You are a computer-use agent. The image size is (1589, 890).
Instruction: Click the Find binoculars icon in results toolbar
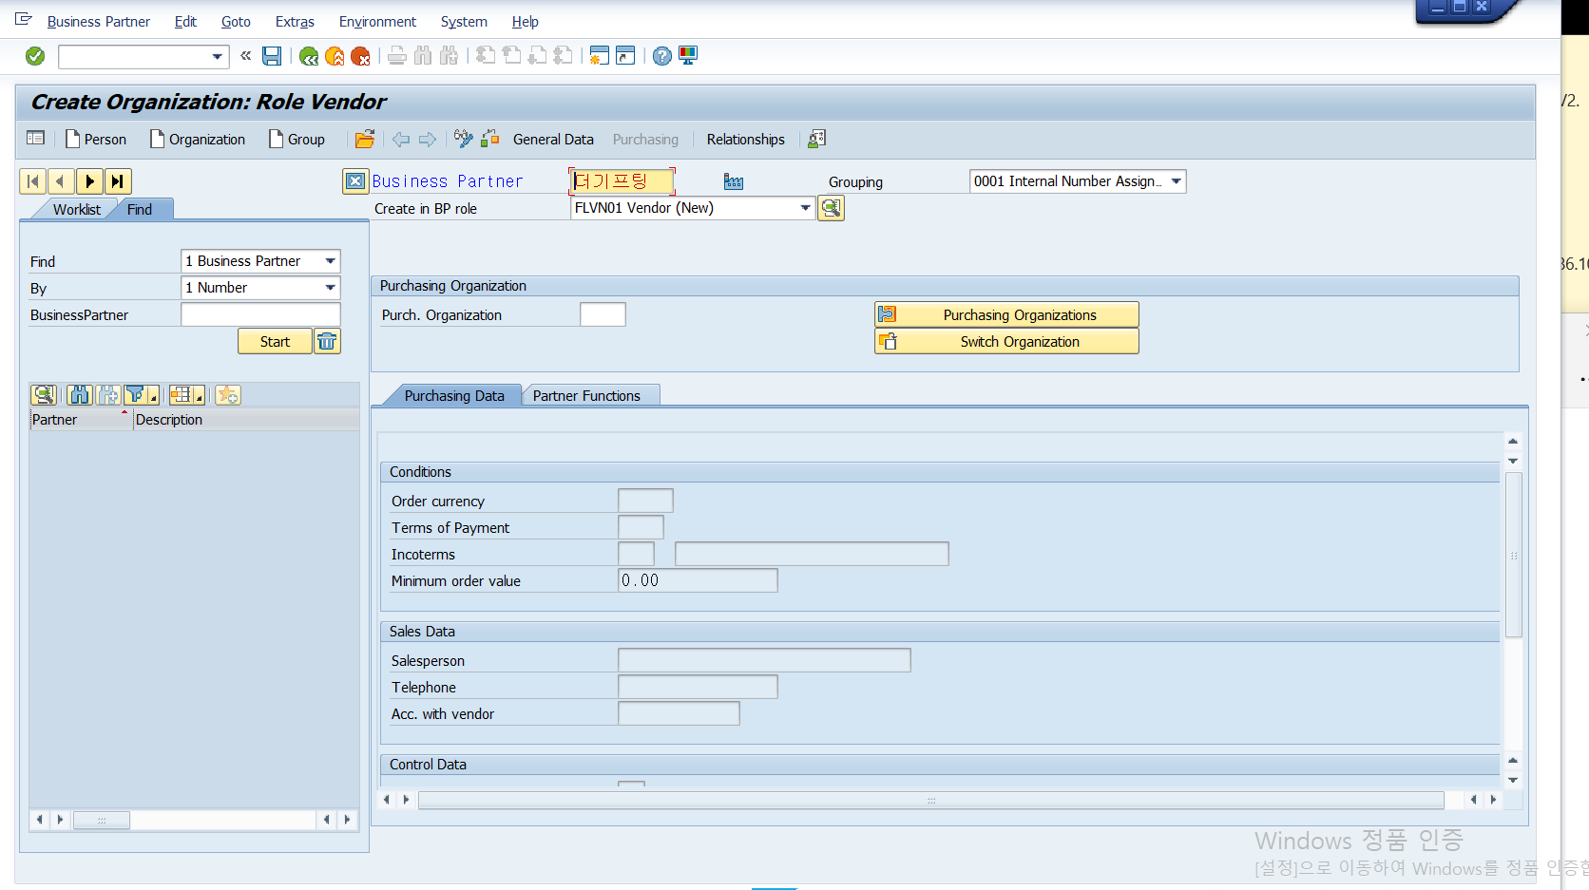[80, 395]
